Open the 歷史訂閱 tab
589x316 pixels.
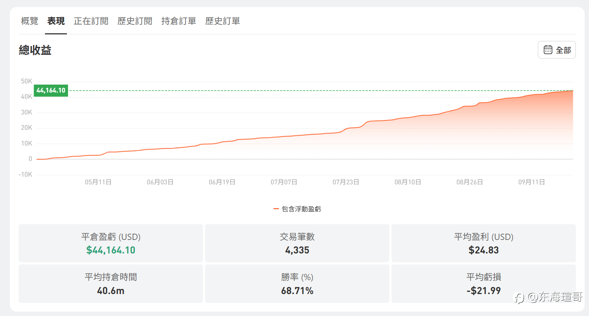[135, 21]
